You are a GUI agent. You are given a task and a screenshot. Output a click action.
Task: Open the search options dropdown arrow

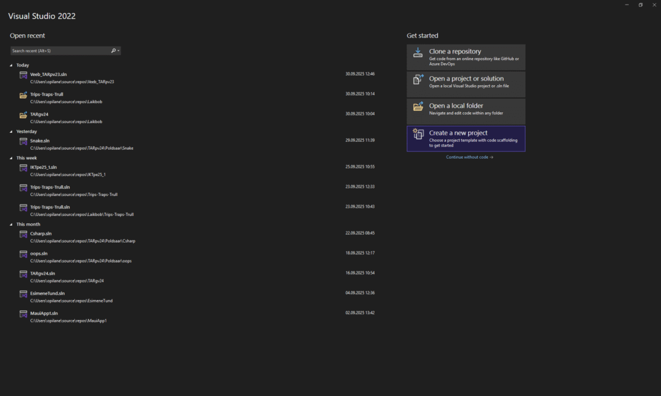pos(119,50)
